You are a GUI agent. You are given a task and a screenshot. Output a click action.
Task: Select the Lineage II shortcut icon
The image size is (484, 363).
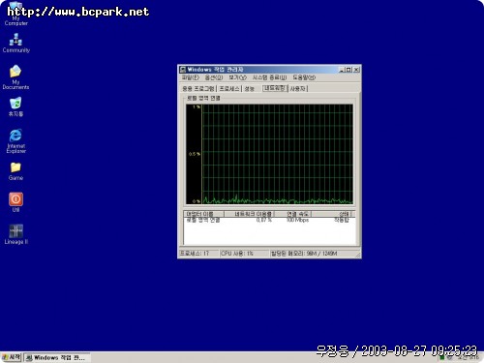click(15, 234)
